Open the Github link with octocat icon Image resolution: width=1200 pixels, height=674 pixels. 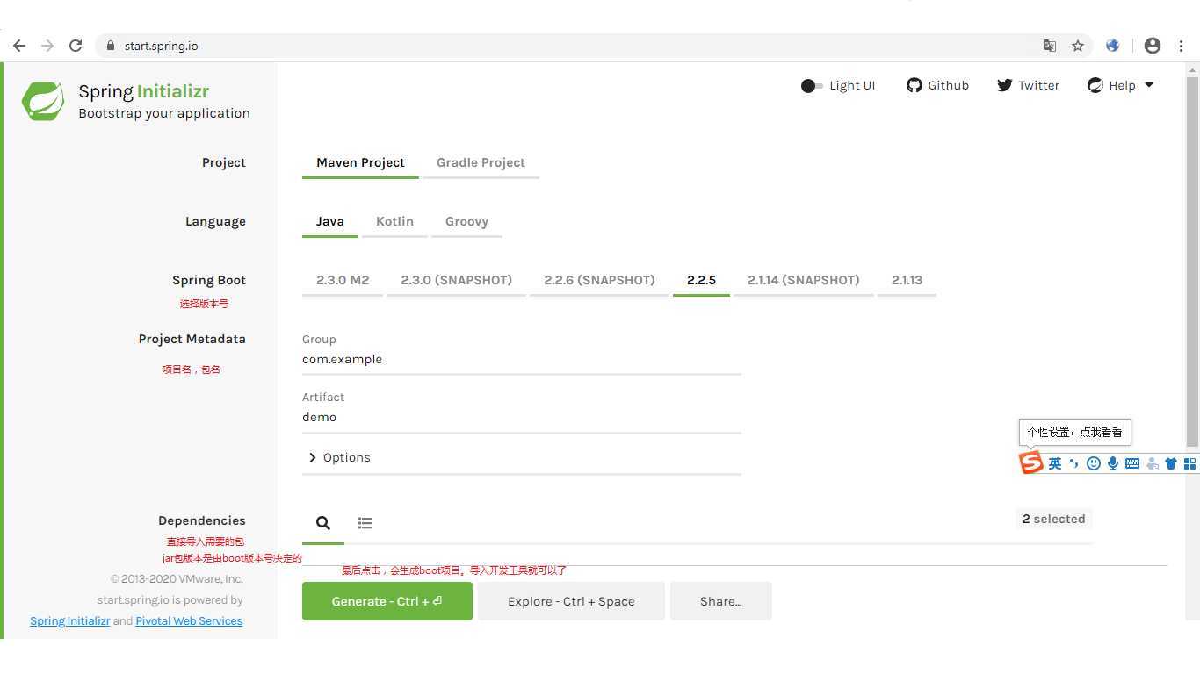tap(937, 85)
